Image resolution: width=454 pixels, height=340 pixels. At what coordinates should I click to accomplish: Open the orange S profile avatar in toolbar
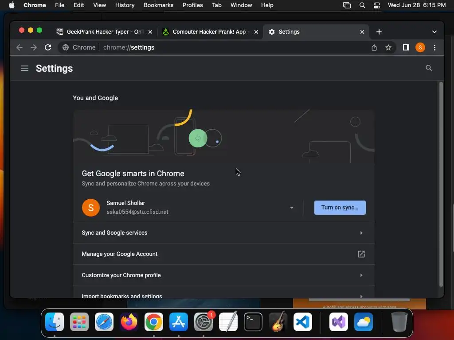tap(420, 47)
